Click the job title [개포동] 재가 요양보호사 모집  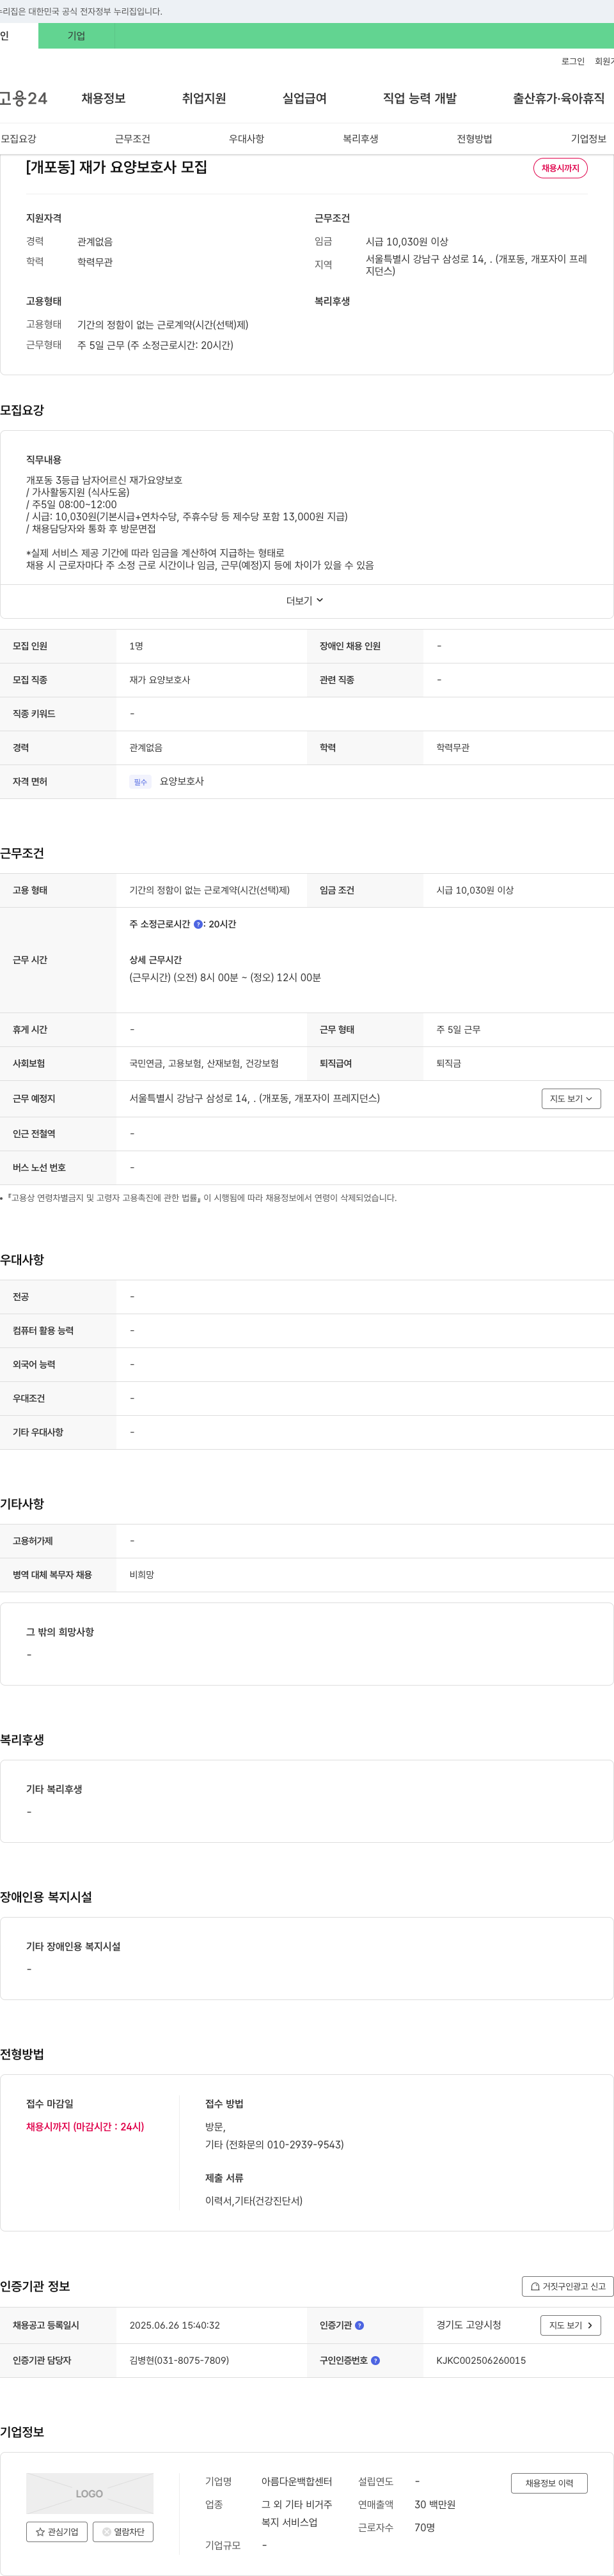click(116, 167)
